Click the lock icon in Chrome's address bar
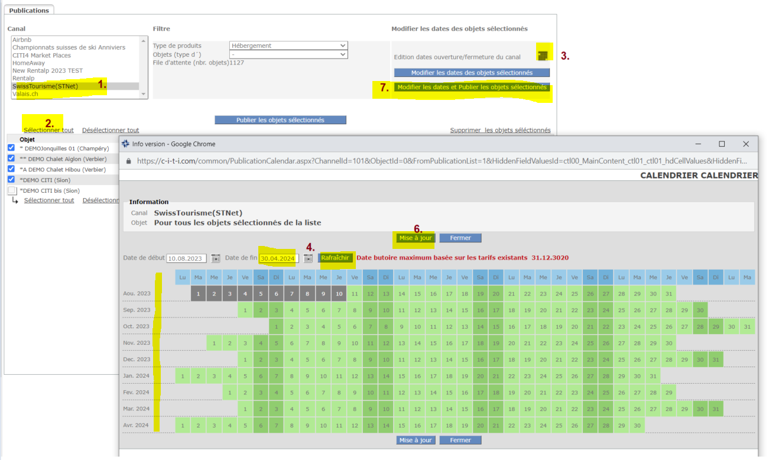Image resolution: width=782 pixels, height=460 pixels. pos(129,161)
